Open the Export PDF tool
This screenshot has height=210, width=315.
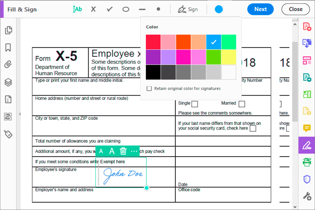tap(307, 77)
